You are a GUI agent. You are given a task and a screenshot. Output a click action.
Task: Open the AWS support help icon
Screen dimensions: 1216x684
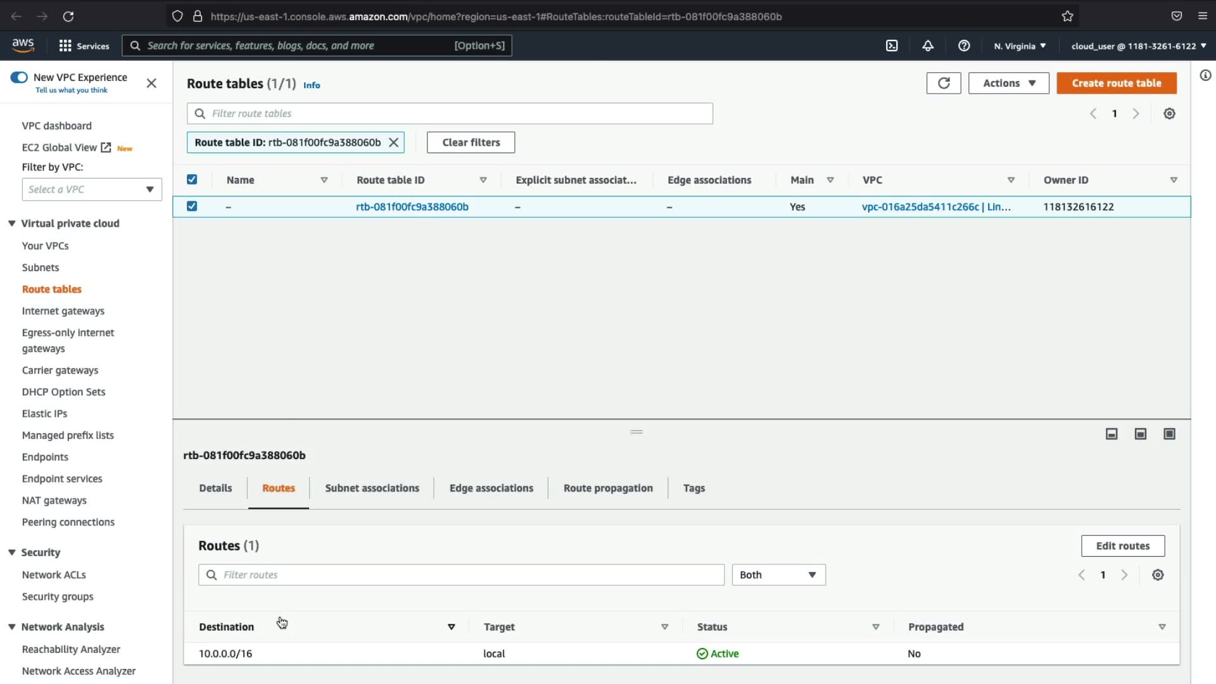point(964,46)
